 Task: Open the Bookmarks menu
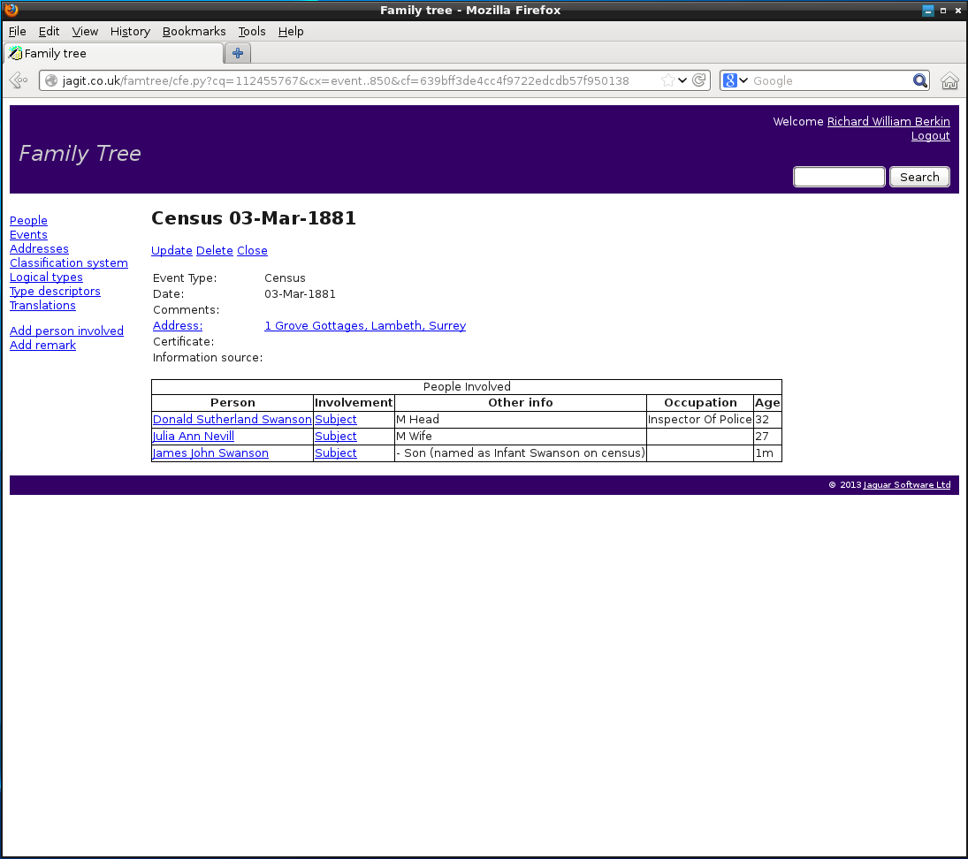coord(194,31)
